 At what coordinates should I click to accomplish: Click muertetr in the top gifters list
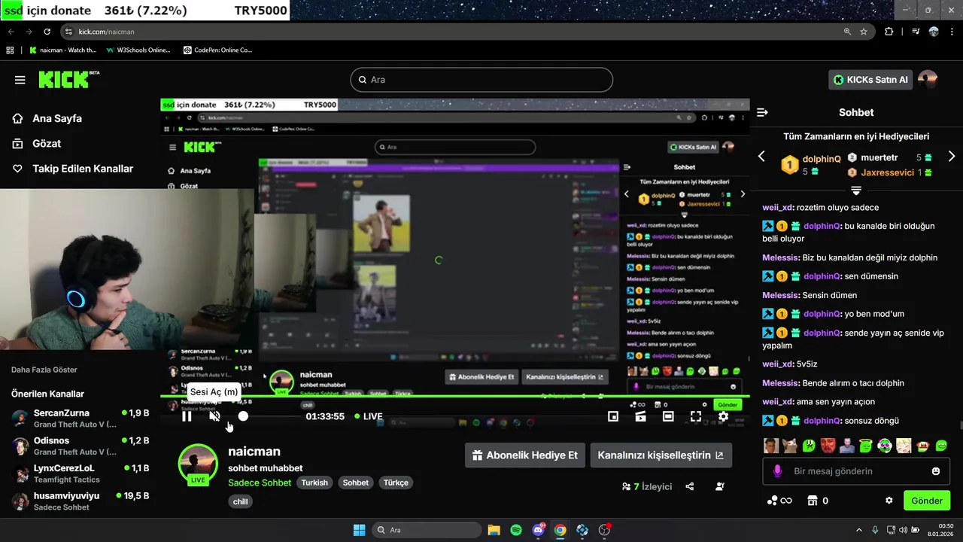pyautogui.click(x=879, y=157)
